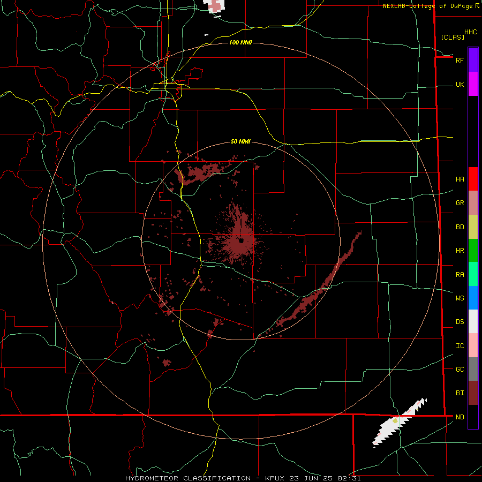Click the 100 NMI range ring label
The height and width of the screenshot is (482, 482).
(x=240, y=42)
